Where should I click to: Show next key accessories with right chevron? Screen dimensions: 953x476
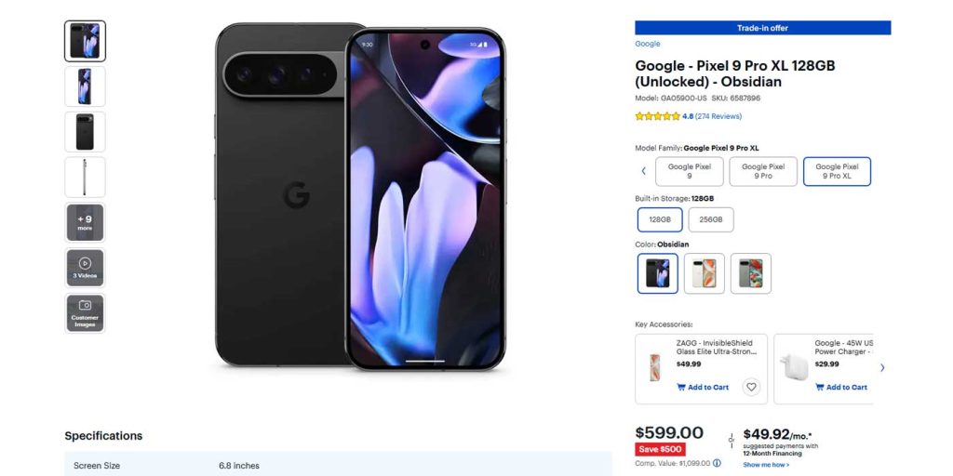(882, 368)
